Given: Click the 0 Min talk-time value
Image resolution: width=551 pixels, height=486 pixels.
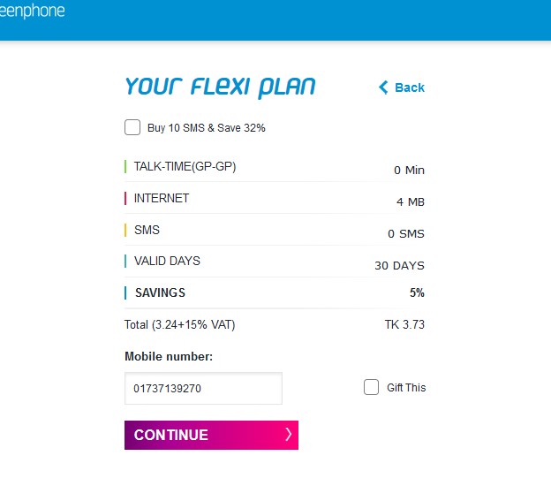Looking at the screenshot, I should tap(409, 171).
